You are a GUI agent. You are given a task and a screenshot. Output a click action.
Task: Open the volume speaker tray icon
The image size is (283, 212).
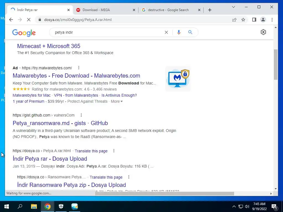tap(247, 206)
